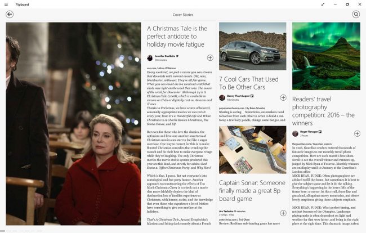
Task: Add the travel photography story via plus icon
Action: (357, 133)
